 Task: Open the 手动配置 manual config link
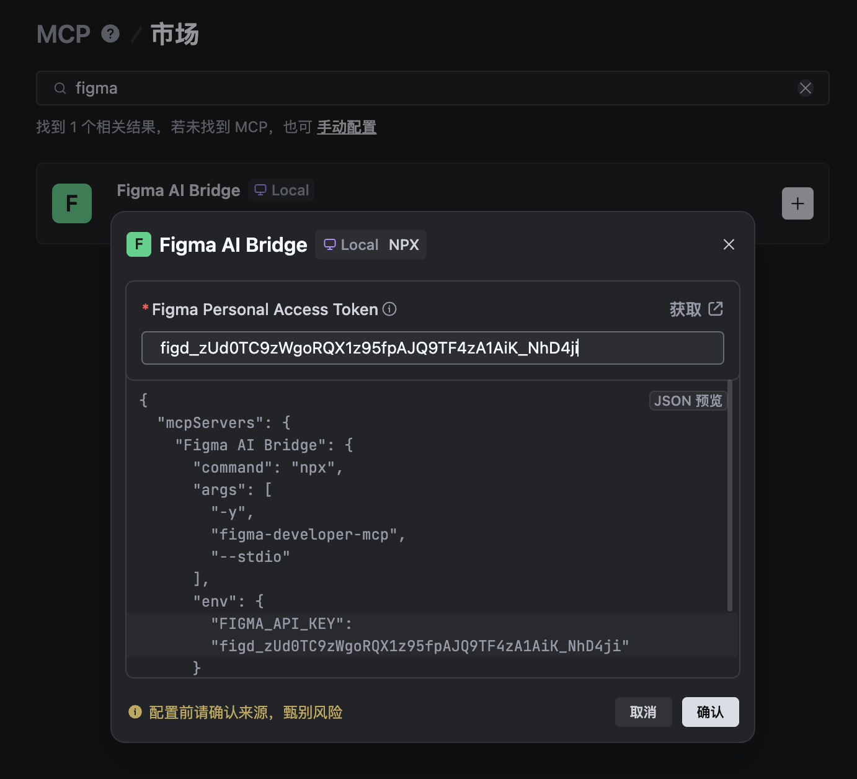point(347,127)
